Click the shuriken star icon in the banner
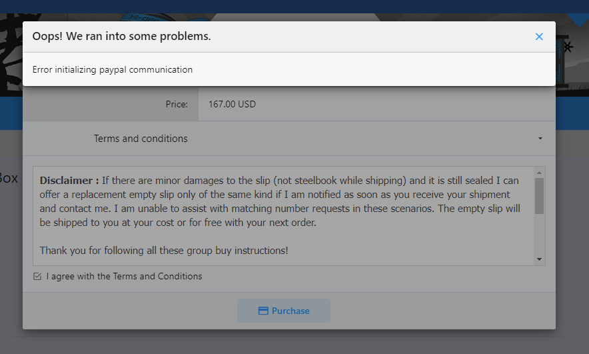 568,47
